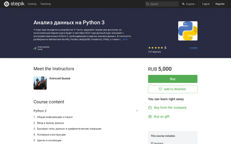Click the course title Анализ данных на Python 3
231x144 pixels.
pyautogui.click(x=69, y=23)
